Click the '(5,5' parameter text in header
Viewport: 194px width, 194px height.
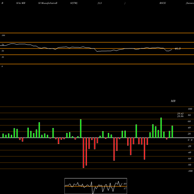pyautogui.click(x=100, y=3)
